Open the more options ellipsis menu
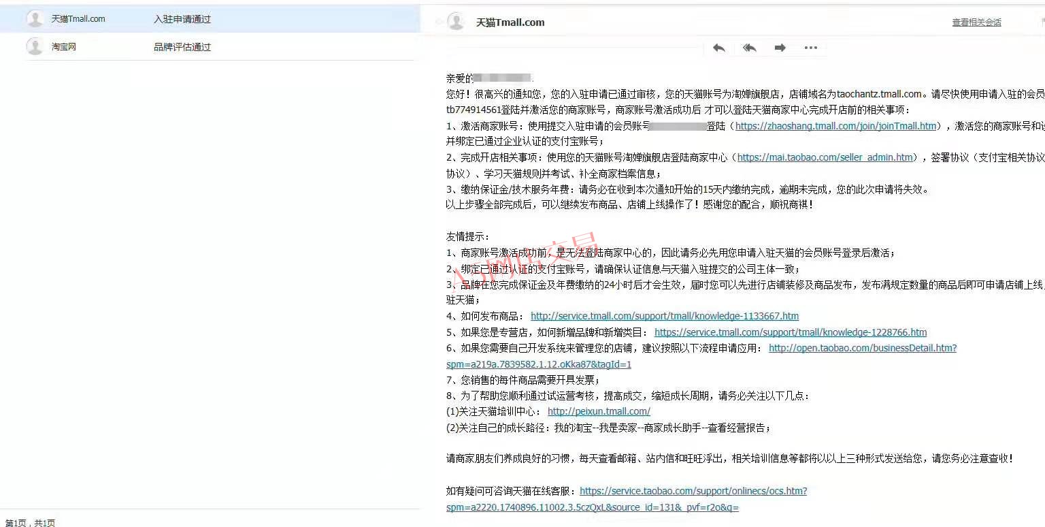Screen dimensions: 1045x527 810,48
